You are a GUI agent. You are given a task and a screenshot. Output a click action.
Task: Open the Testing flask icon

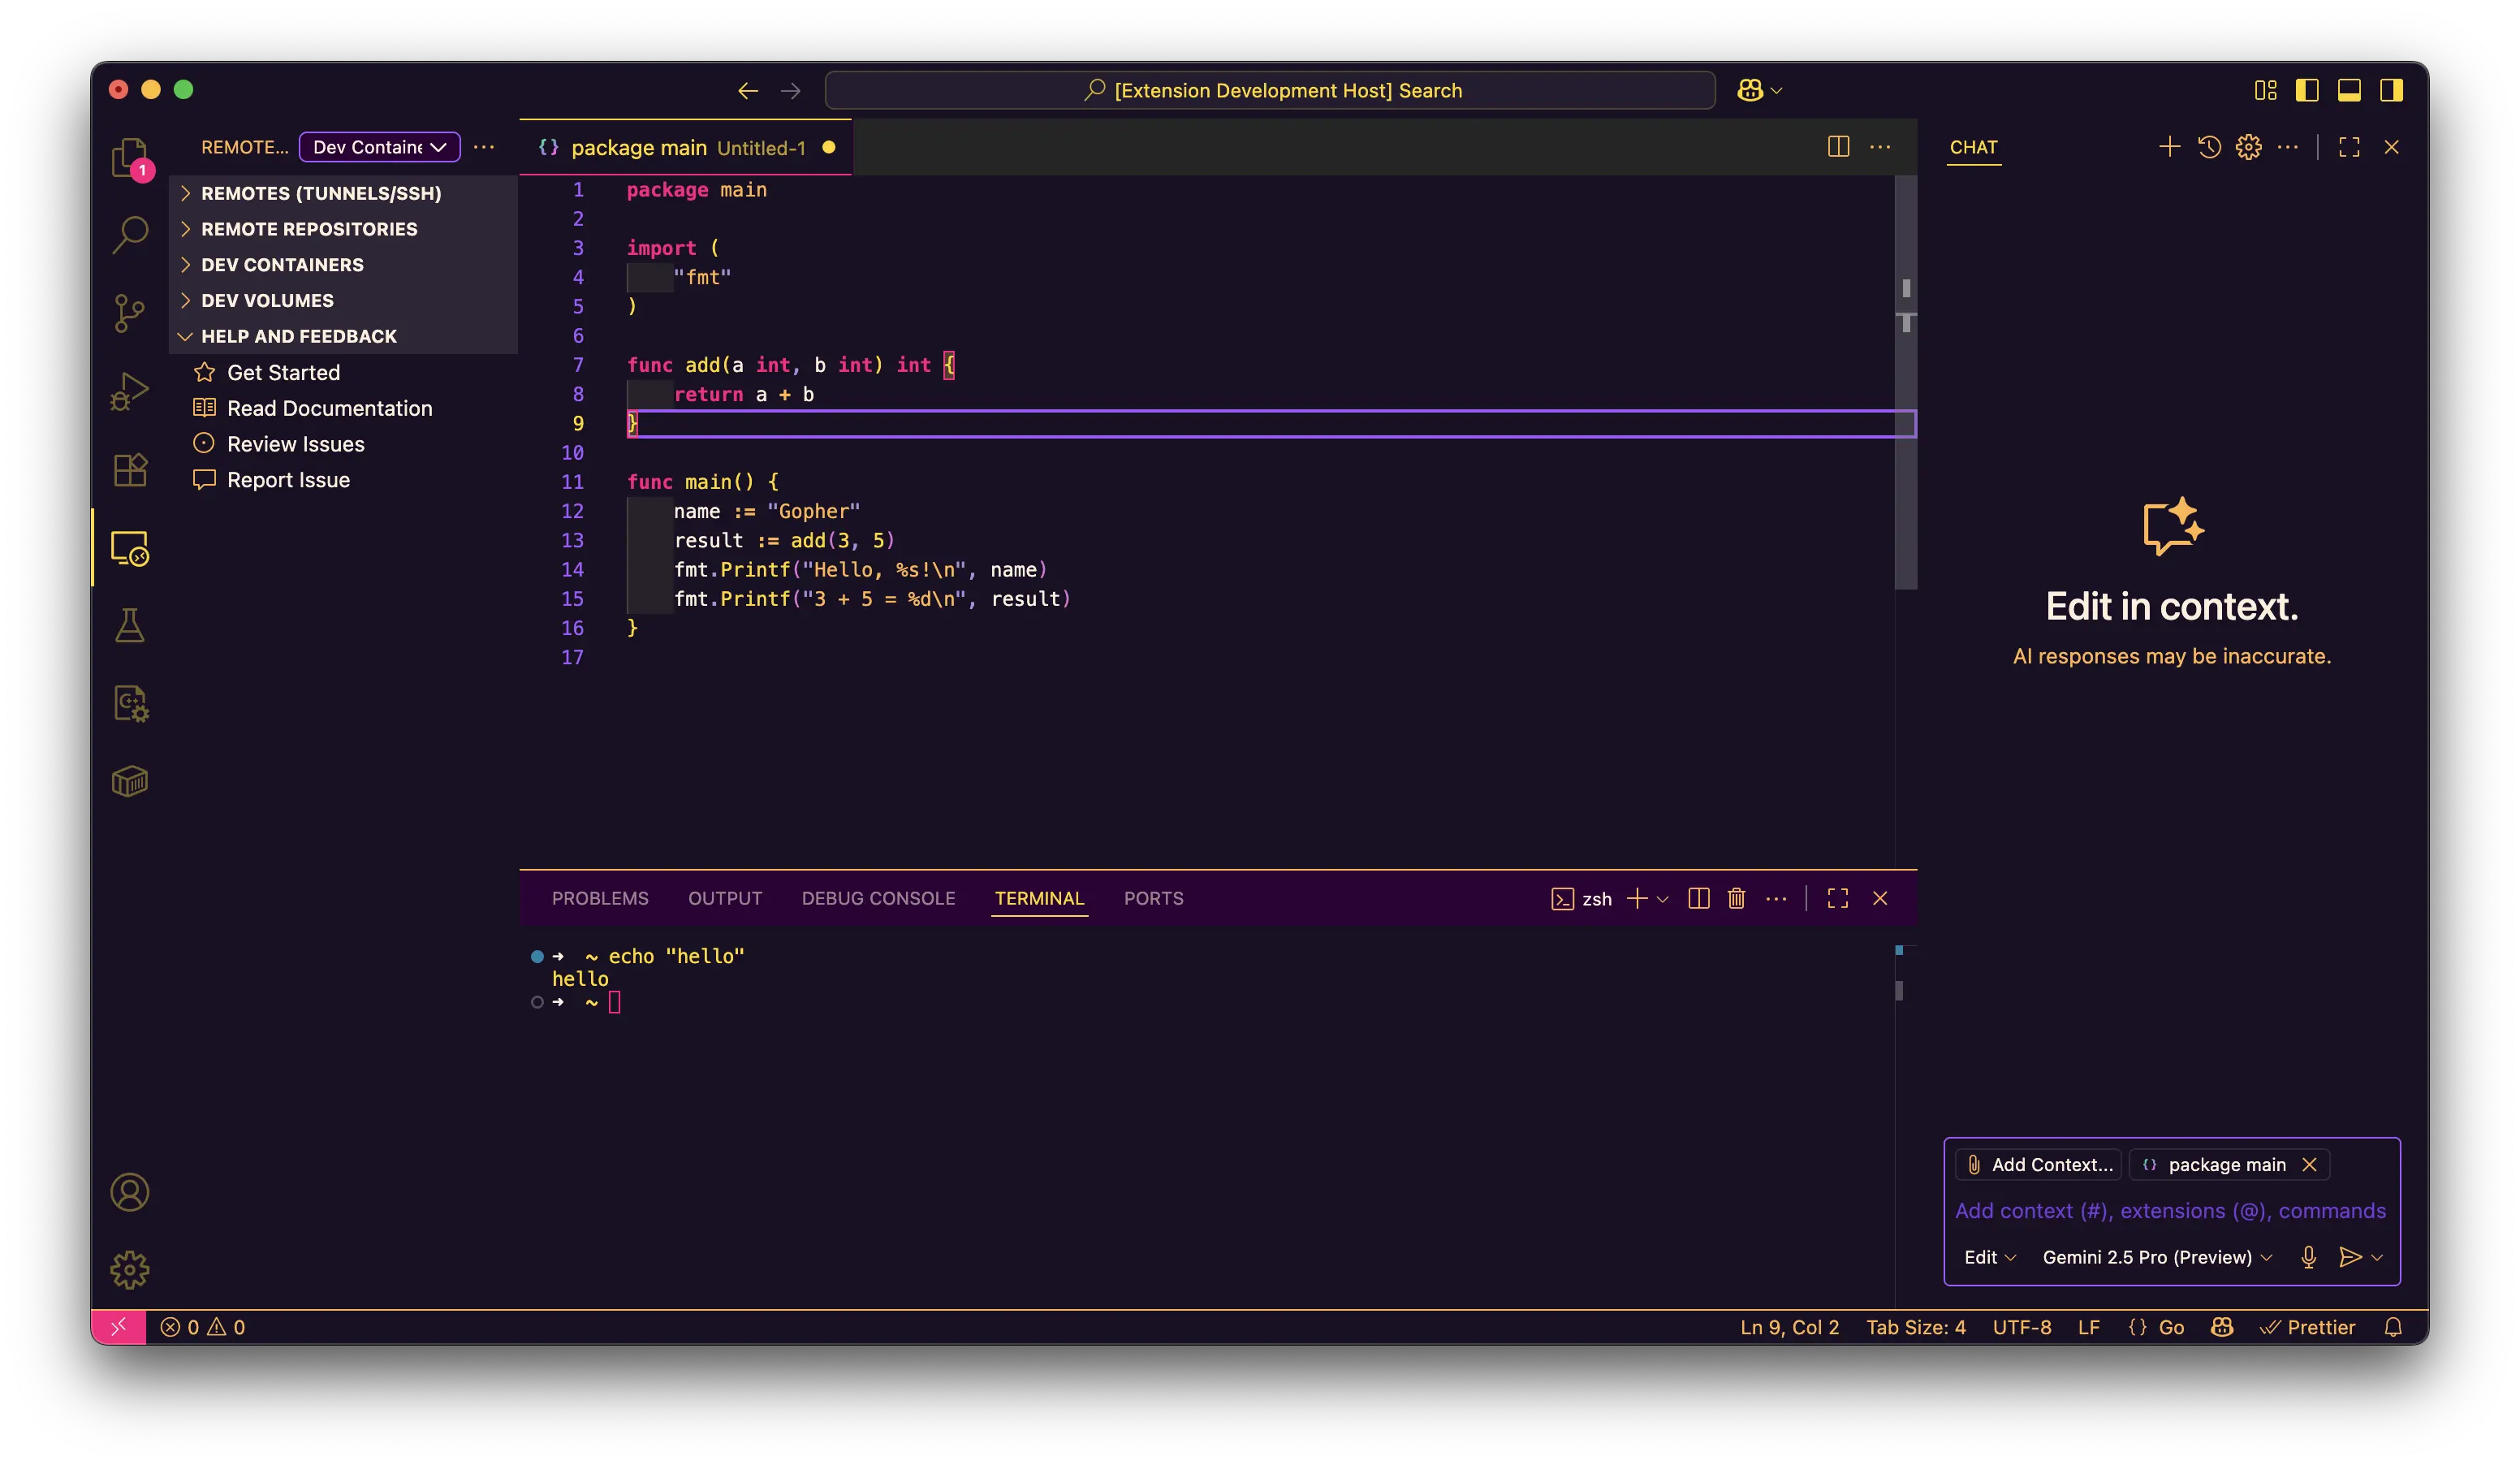click(129, 626)
